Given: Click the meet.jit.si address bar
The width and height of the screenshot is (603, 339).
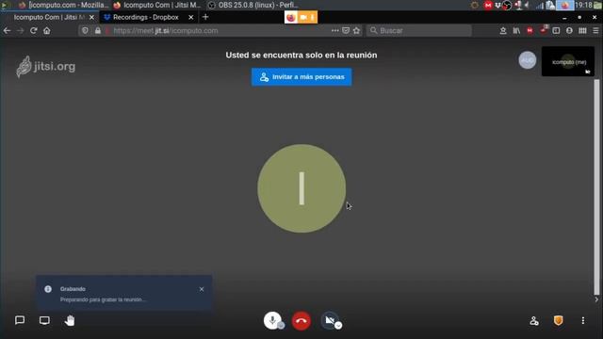Looking at the screenshot, I should coord(220,31).
